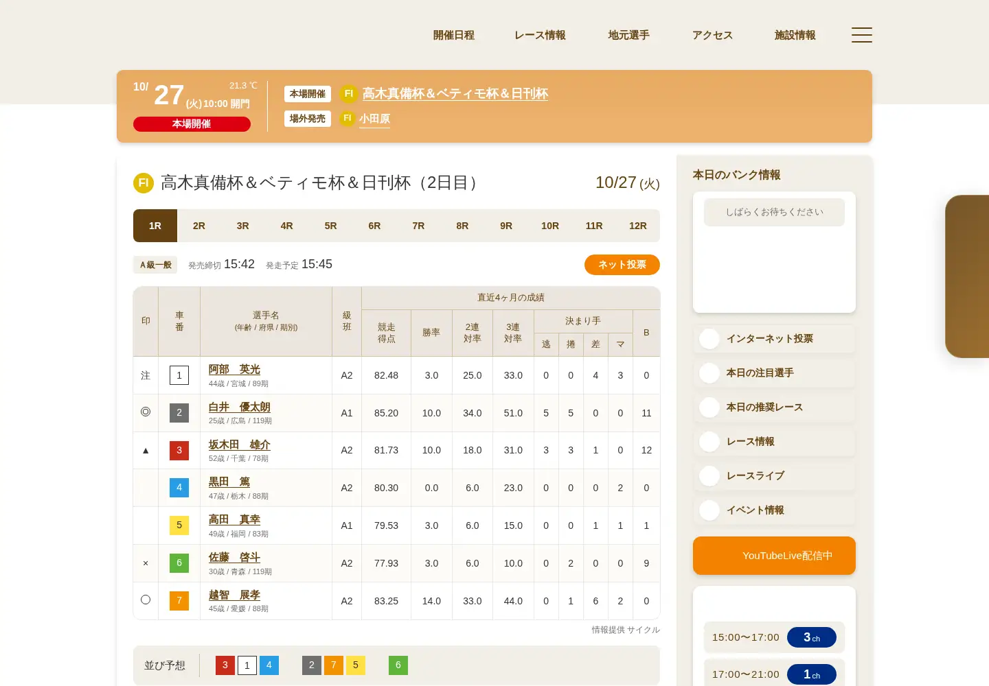This screenshot has width=989, height=686.
Task: Click the round icon beside 本日の推奨レース
Action: 709,407
